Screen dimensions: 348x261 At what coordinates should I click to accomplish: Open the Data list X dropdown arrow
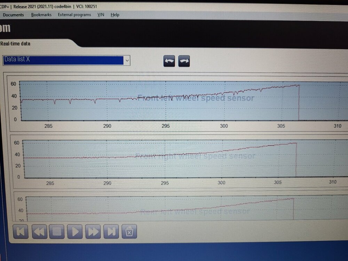pos(127,60)
